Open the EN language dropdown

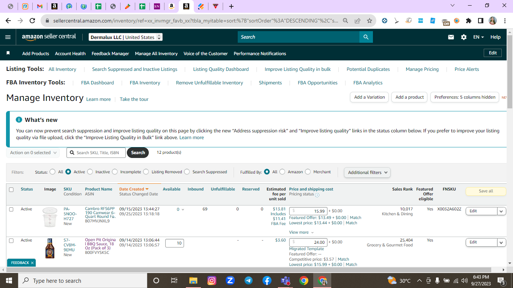click(478, 37)
